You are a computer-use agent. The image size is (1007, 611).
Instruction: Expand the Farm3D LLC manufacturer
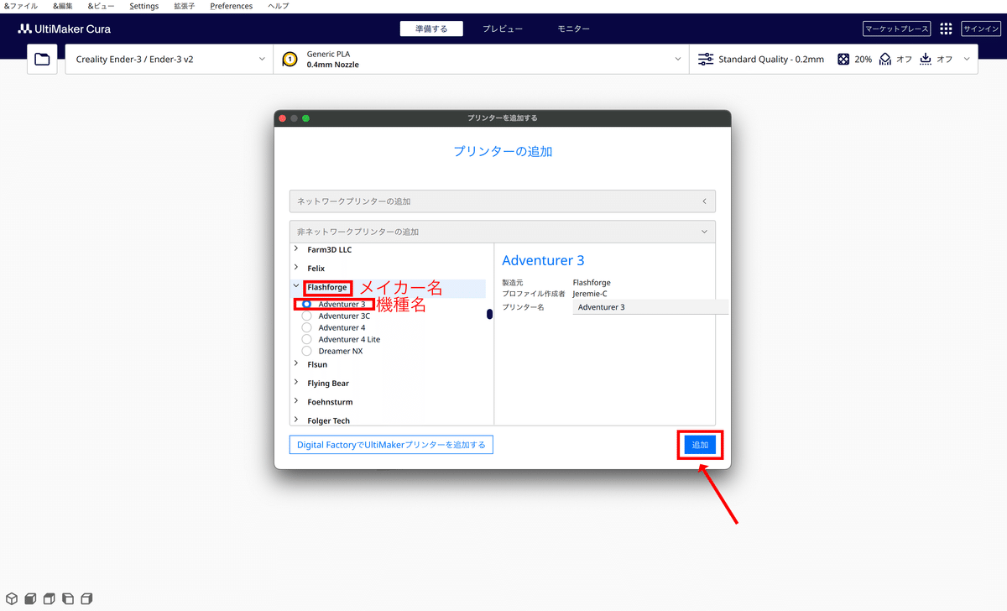[x=296, y=249]
